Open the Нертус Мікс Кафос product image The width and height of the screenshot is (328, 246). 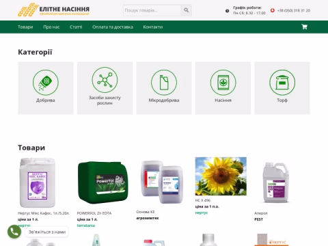click(38, 182)
